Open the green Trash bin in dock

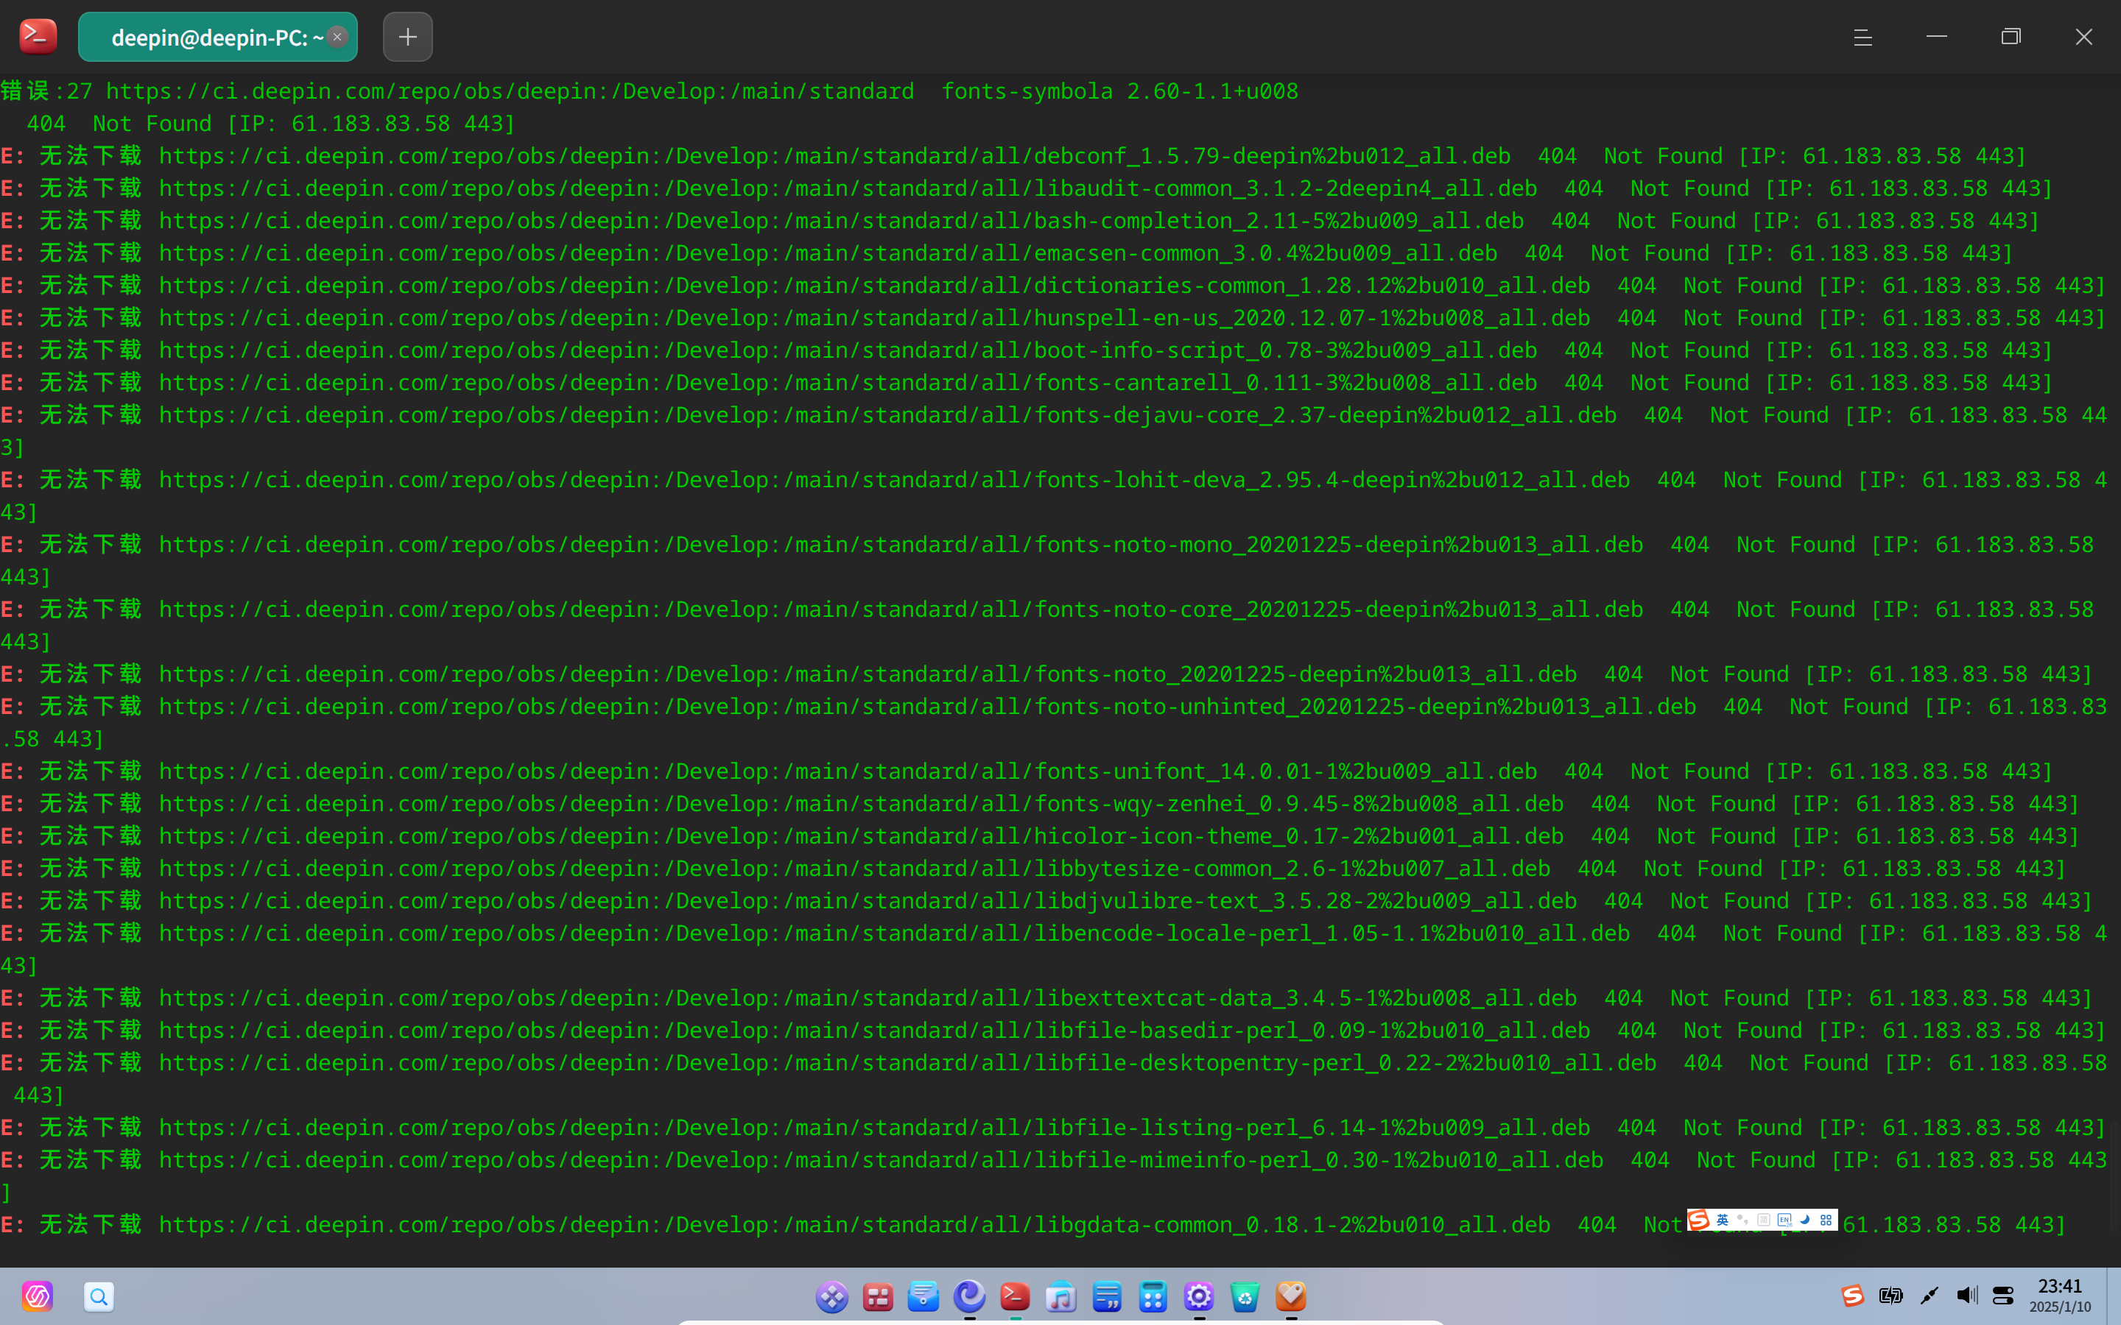point(1245,1296)
